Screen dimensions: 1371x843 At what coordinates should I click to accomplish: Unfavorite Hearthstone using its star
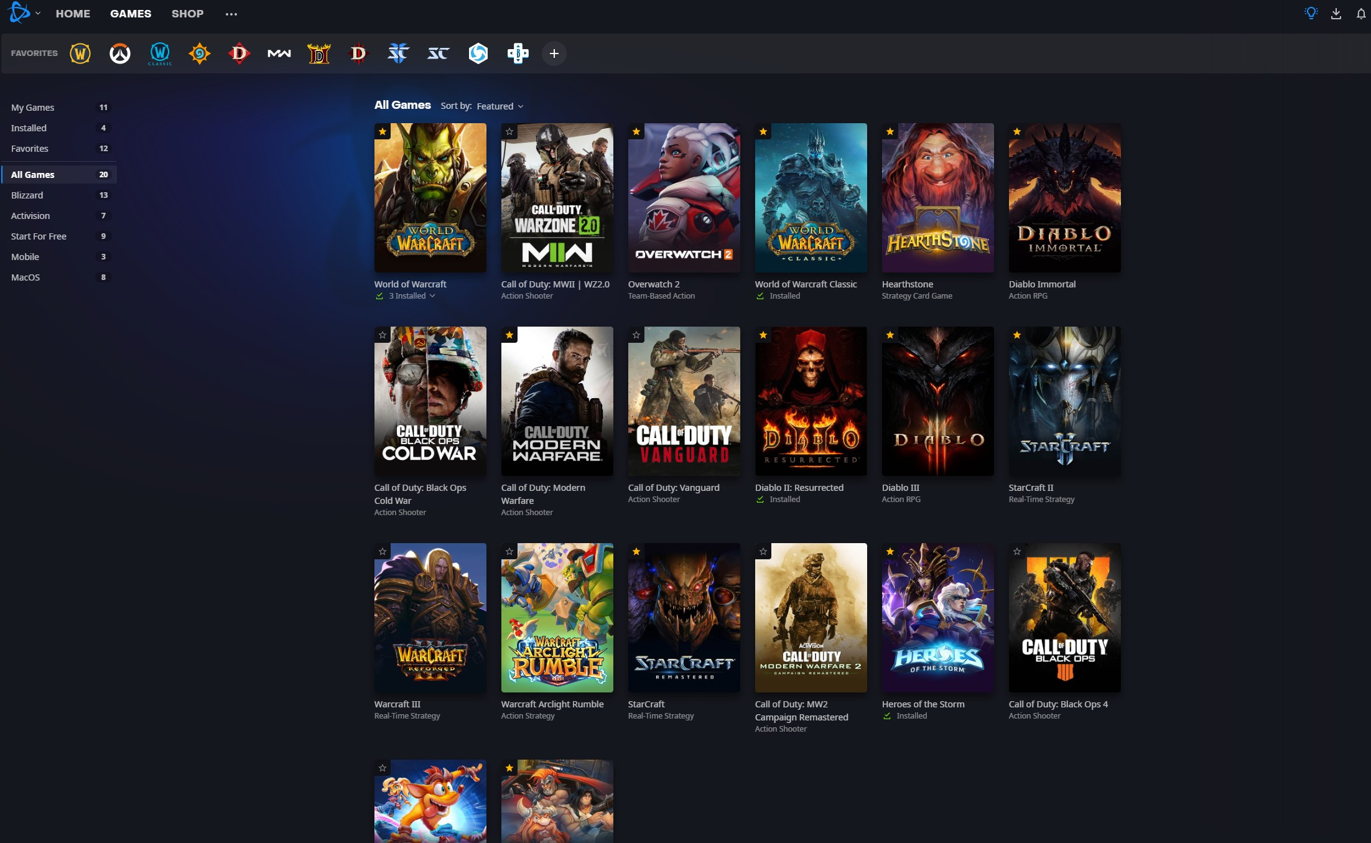(x=890, y=132)
